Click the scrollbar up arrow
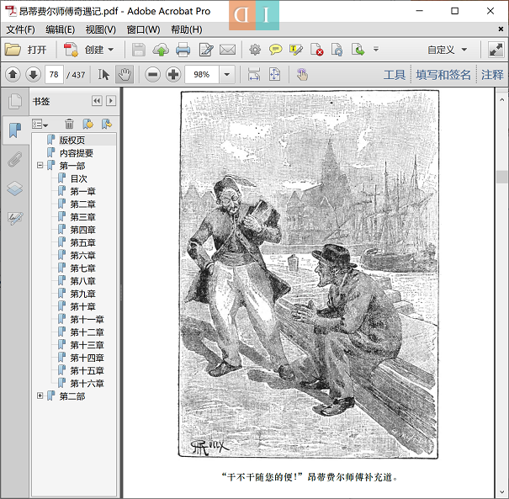Screen dimensions: 509x499 pyautogui.click(x=502, y=99)
